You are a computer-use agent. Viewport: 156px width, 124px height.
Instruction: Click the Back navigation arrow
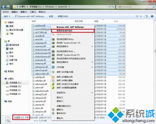3,7
